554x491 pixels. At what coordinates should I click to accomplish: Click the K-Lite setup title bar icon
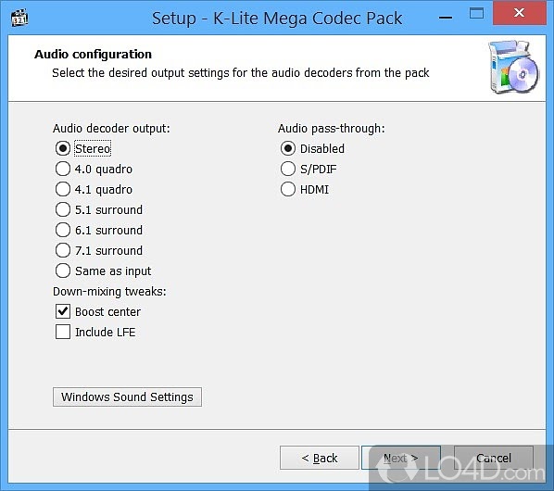tap(19, 18)
